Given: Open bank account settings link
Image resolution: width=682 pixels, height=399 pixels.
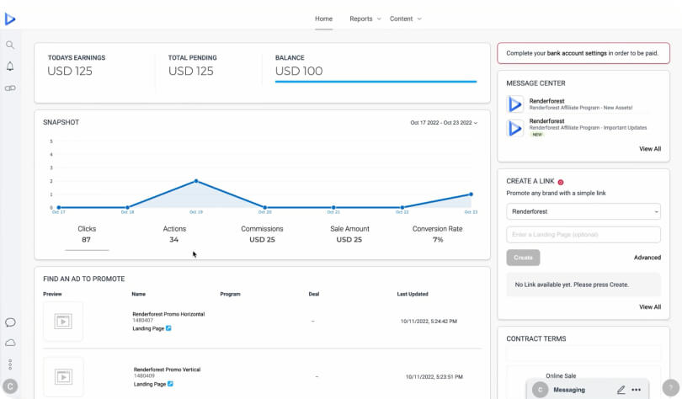Looking at the screenshot, I should point(577,53).
